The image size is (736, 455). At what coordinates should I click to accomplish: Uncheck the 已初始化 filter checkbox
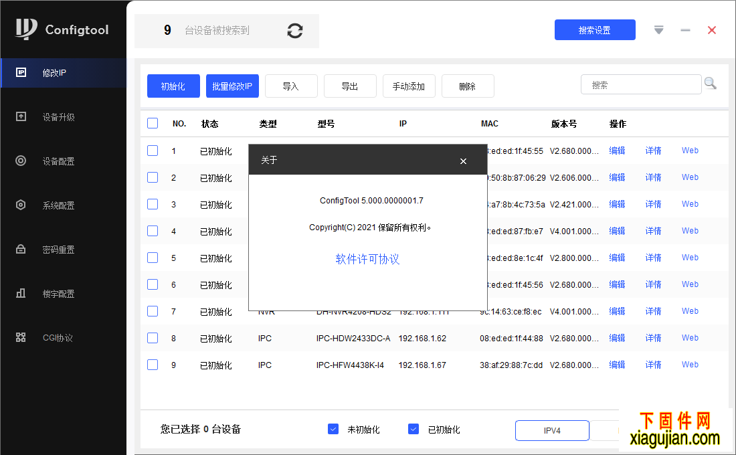413,429
